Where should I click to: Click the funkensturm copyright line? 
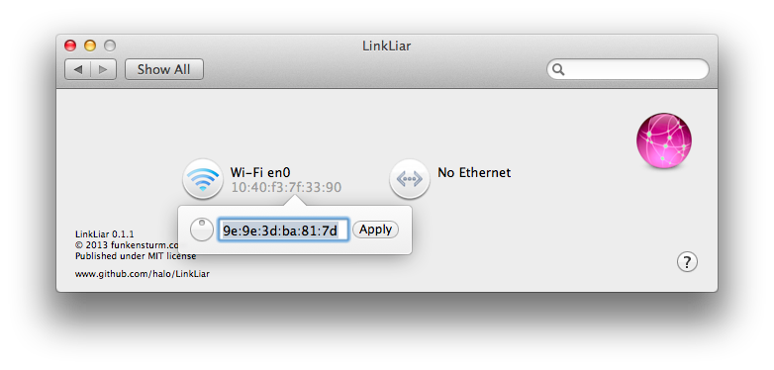coord(127,244)
